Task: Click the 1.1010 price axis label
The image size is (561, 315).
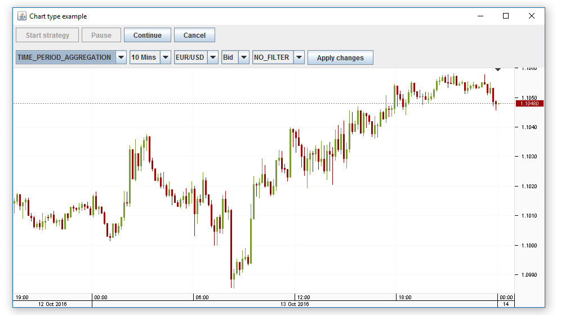Action: point(529,215)
